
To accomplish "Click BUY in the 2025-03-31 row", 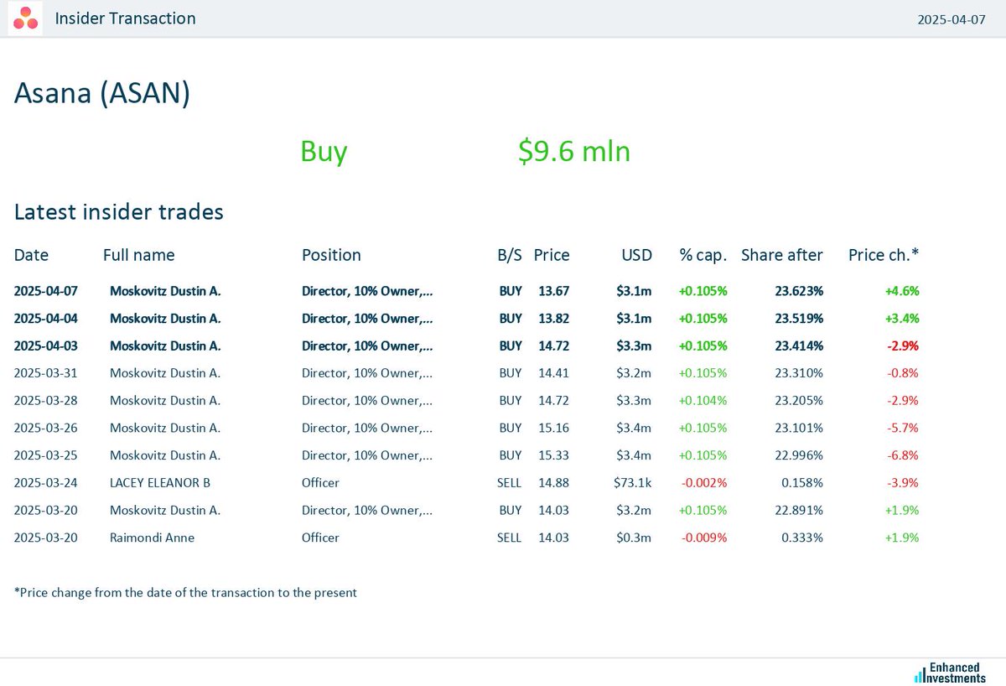I will click(x=511, y=373).
